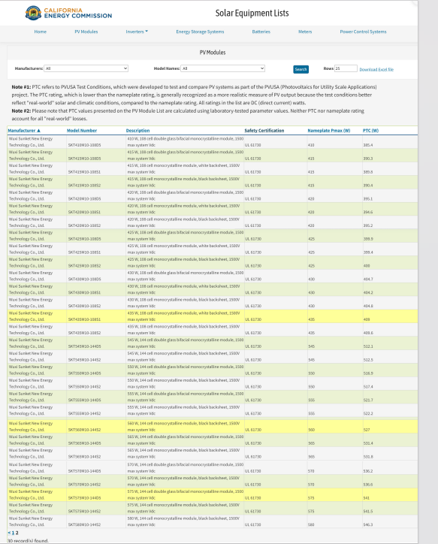Viewport: 438px width, 544px height.
Task: Open the Batteries nav item
Action: (261, 32)
